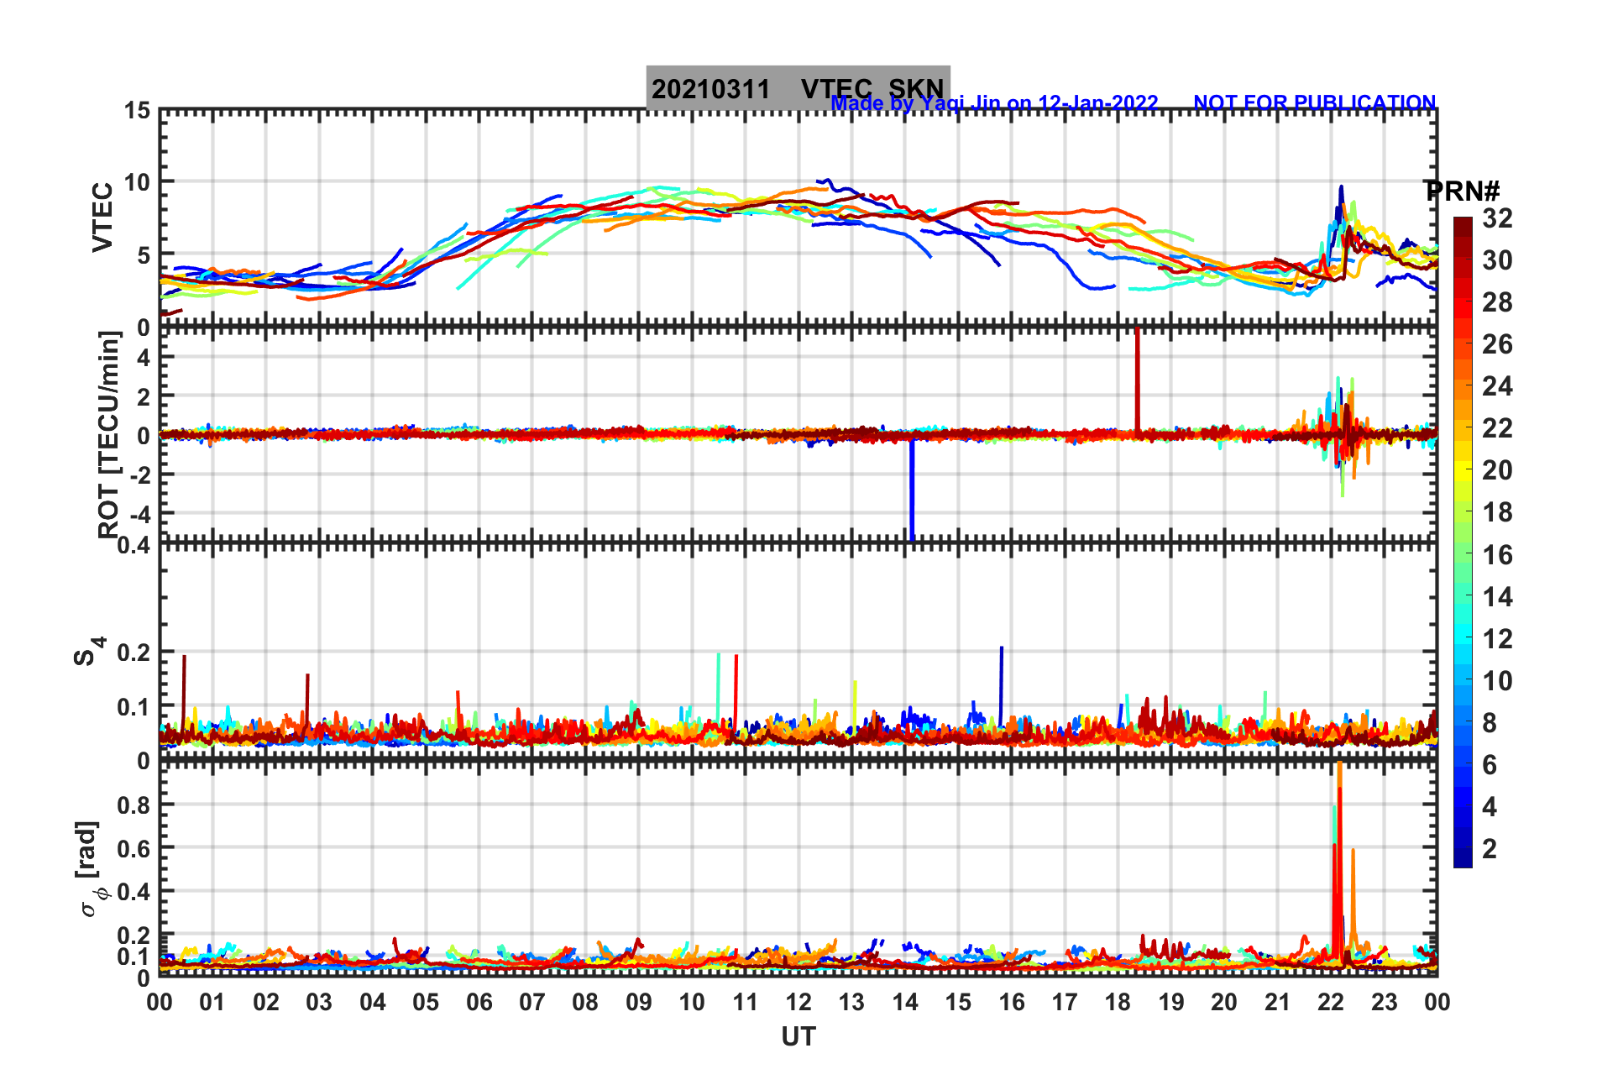The height and width of the screenshot is (1085, 1597).
Task: Click the PRN color scale bar
Action: (x=1463, y=542)
